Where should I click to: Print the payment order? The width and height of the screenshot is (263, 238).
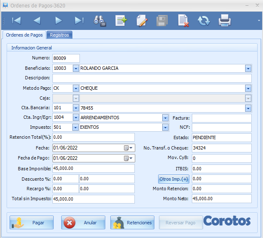pos(225,20)
